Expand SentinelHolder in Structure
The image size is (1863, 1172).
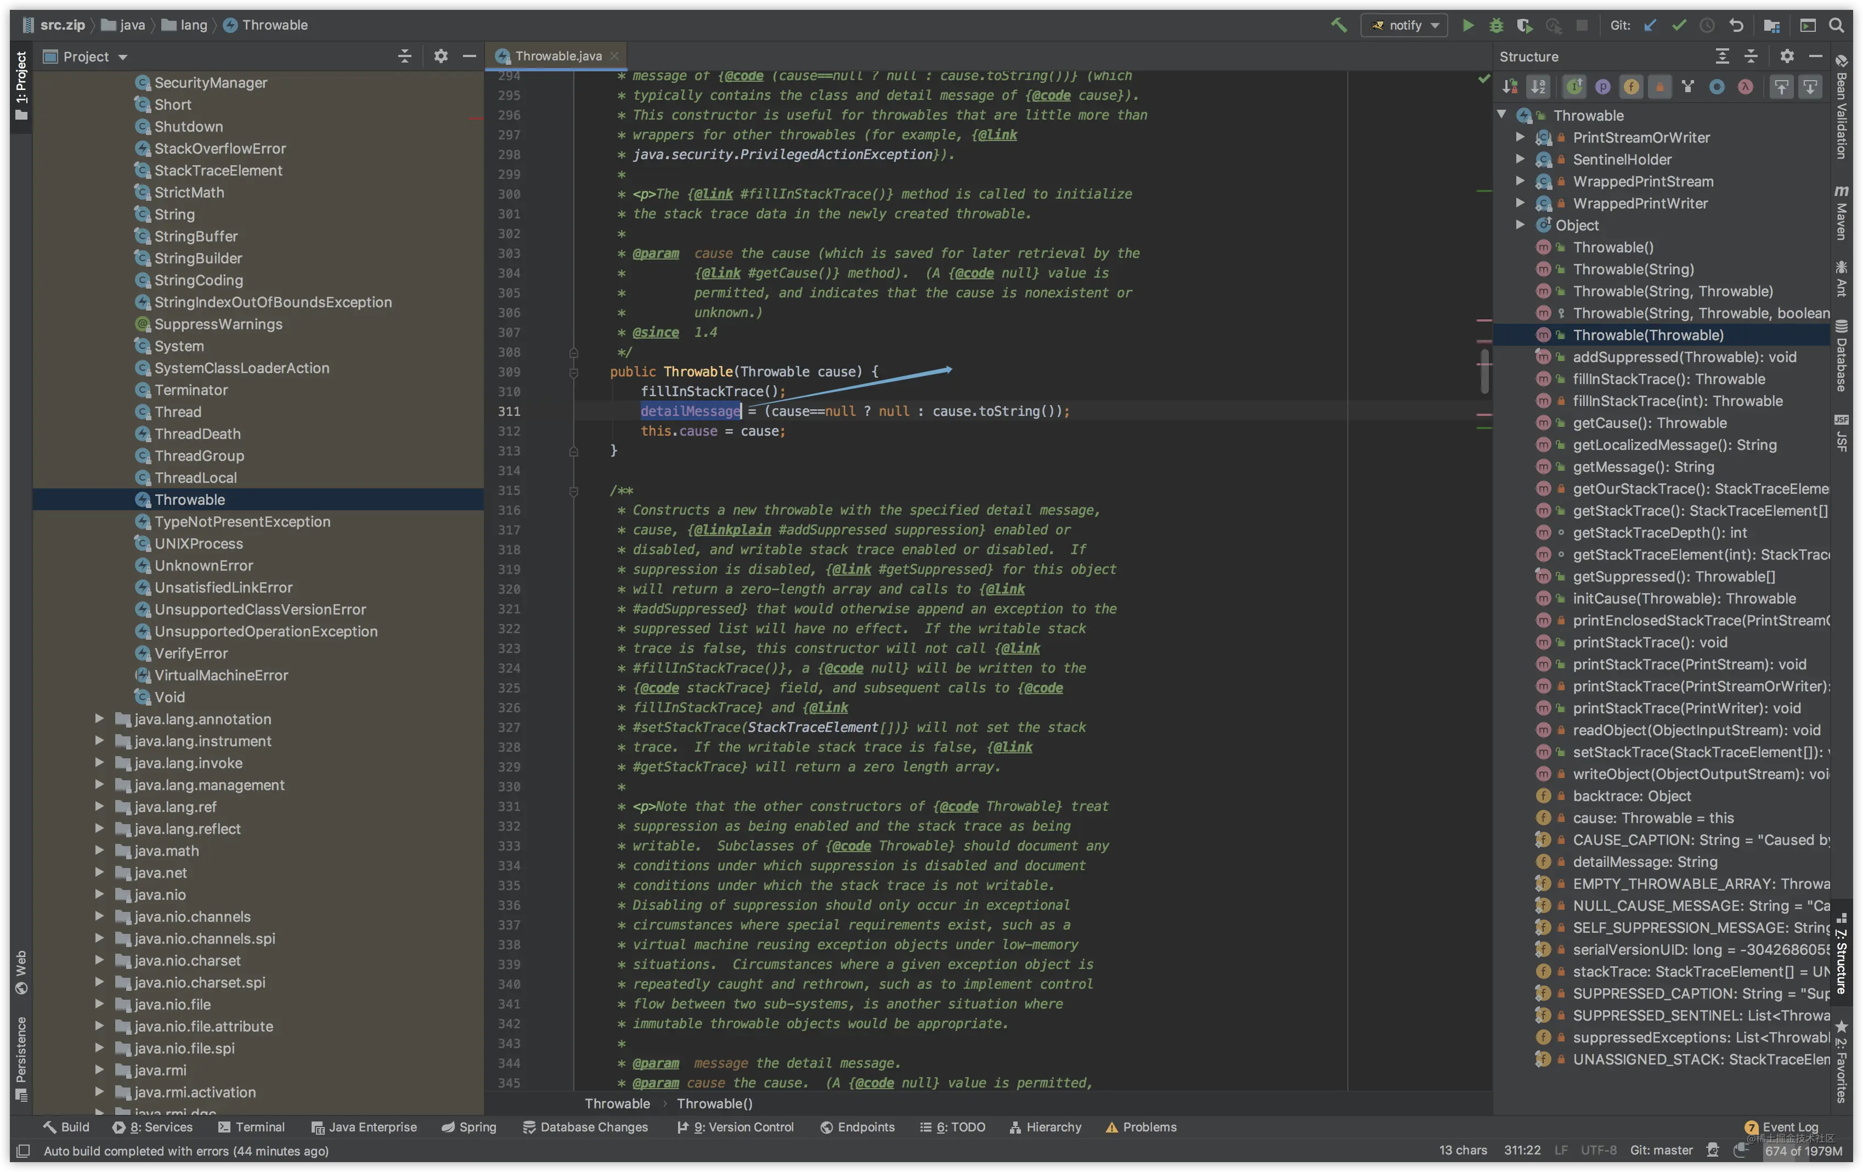point(1520,159)
